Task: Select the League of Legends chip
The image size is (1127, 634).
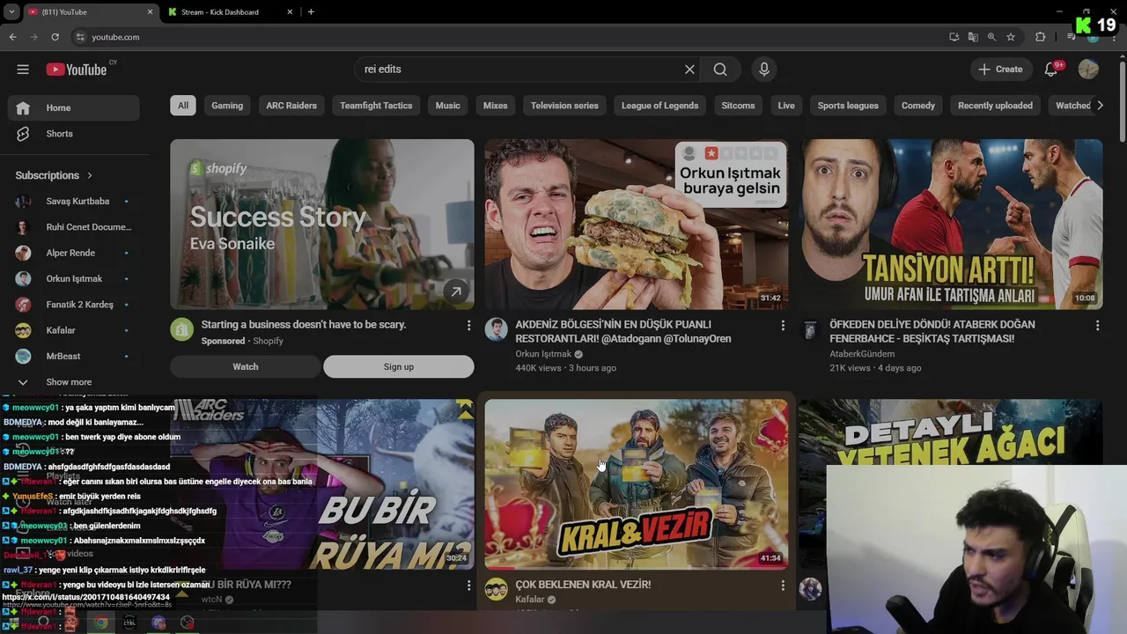Action: pyautogui.click(x=659, y=106)
